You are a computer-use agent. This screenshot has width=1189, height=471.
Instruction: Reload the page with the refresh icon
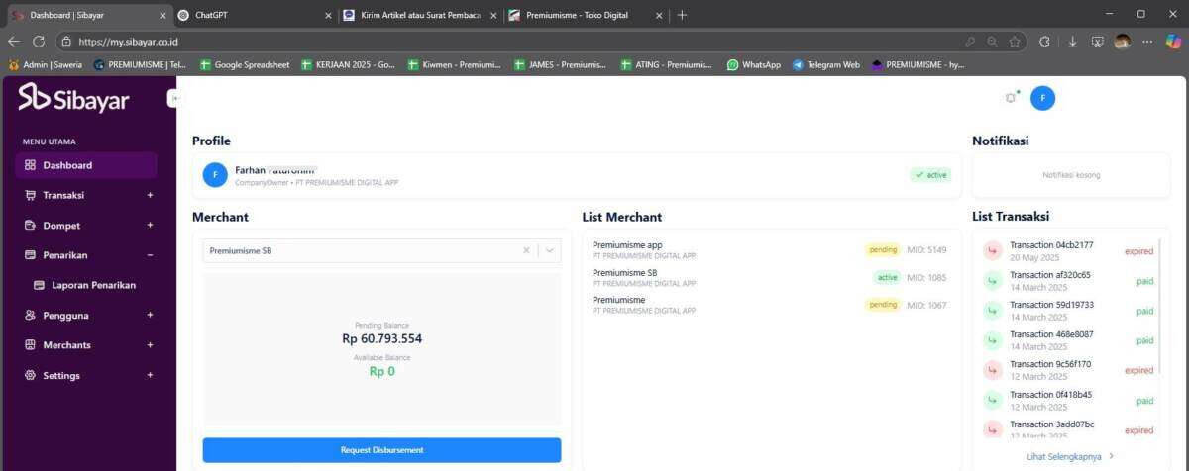point(39,42)
